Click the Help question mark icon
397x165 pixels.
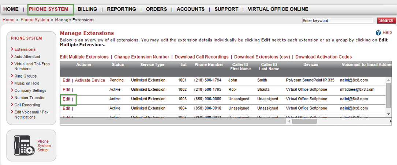tap(378, 33)
